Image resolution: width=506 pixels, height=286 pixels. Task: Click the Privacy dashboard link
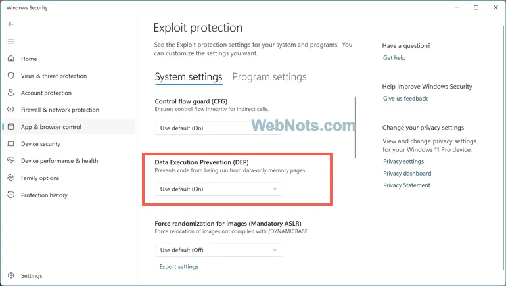(407, 174)
